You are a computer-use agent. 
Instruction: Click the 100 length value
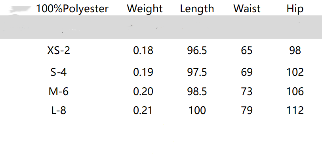click(197, 111)
